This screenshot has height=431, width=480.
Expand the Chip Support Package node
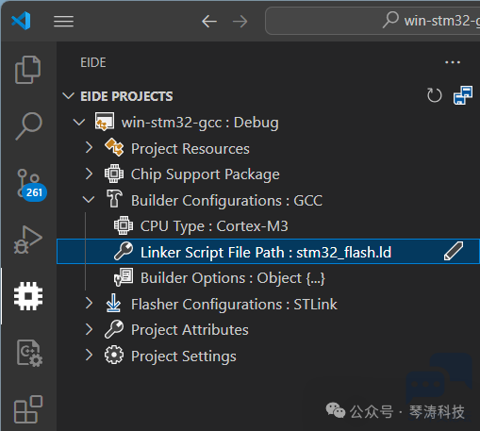(89, 174)
